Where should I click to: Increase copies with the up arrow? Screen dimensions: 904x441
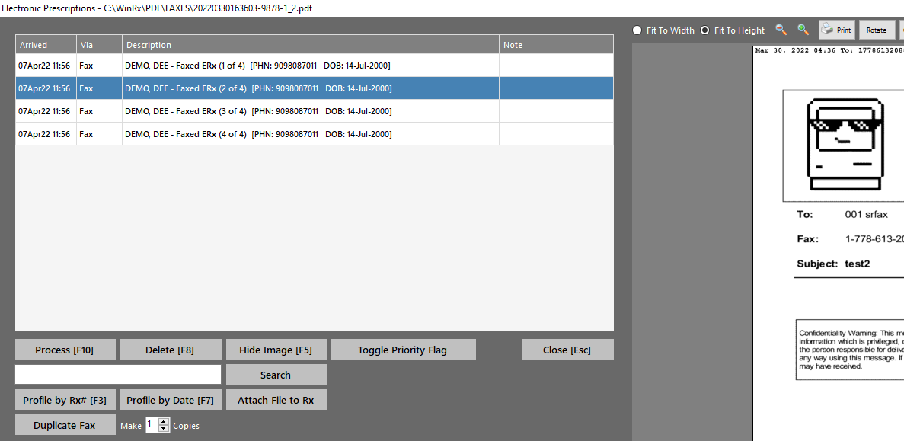163,421
